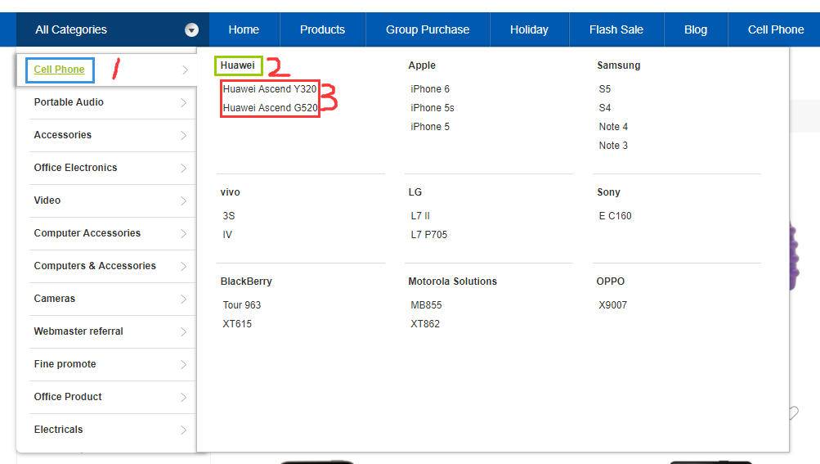Select Office Product category
Viewport: 820px width, 464px height.
[x=68, y=397]
